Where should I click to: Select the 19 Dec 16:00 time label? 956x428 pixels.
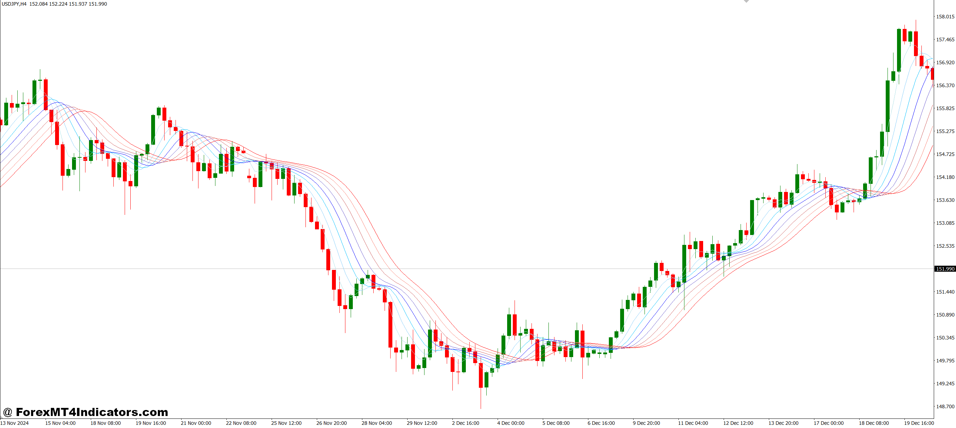[x=919, y=423]
